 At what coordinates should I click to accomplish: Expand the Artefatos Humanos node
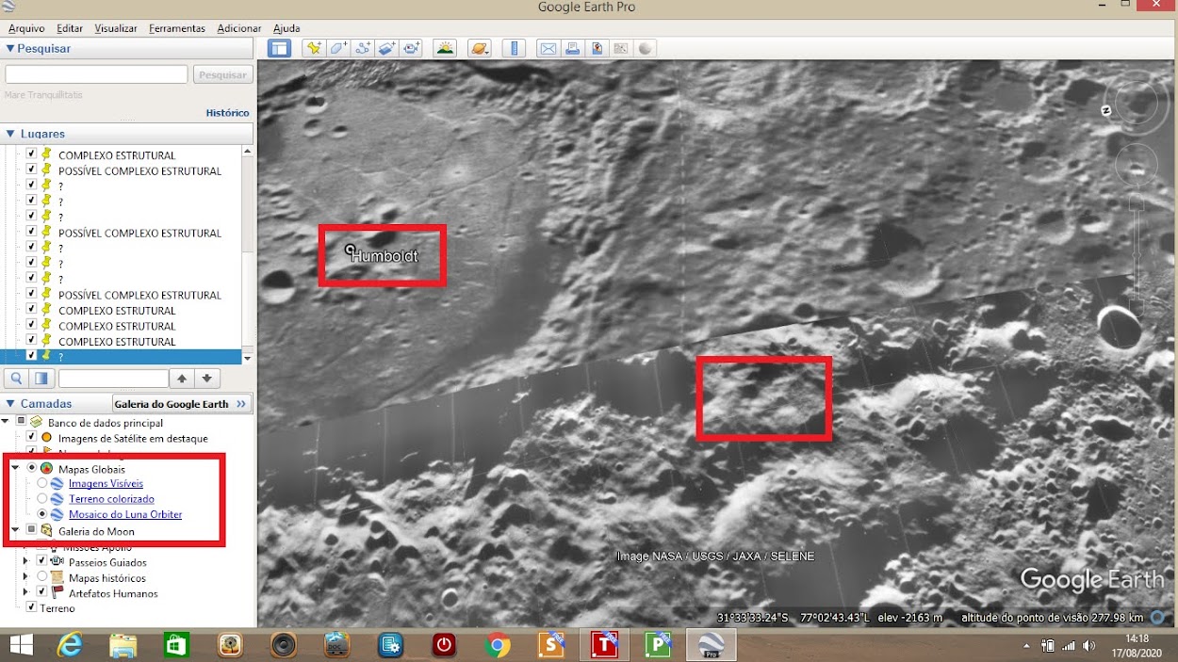point(26,593)
